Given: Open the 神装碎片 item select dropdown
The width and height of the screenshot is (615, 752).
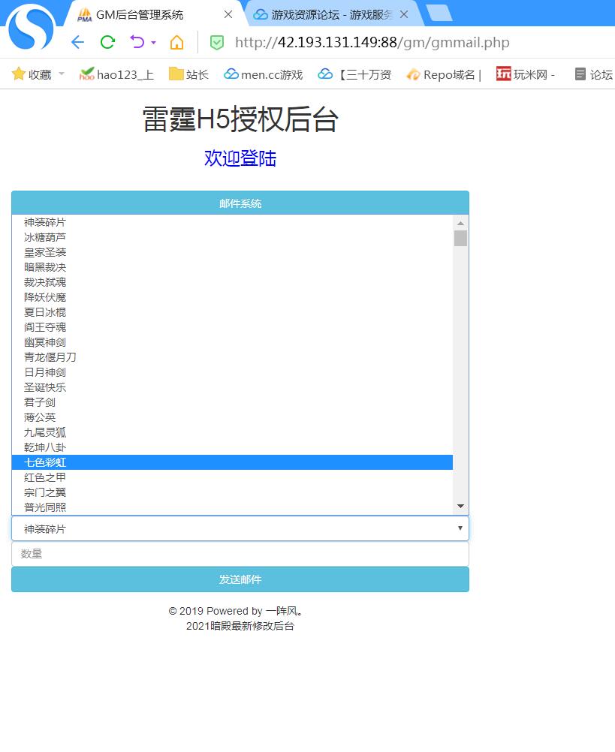Looking at the screenshot, I should [x=240, y=528].
